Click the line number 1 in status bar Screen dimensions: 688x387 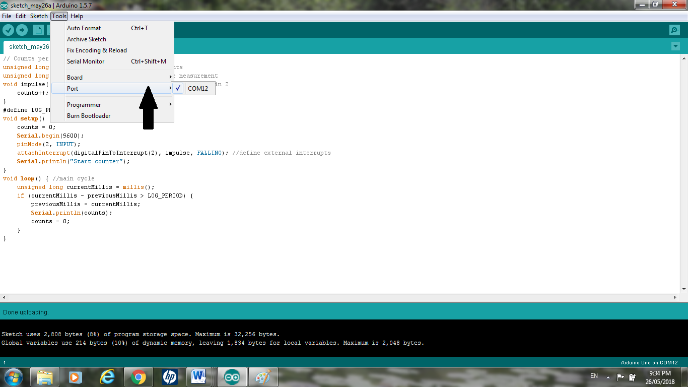(x=4, y=363)
